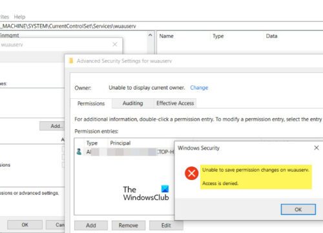Close the Windows Security dialog with the X
The image size is (323, 233).
(317, 148)
